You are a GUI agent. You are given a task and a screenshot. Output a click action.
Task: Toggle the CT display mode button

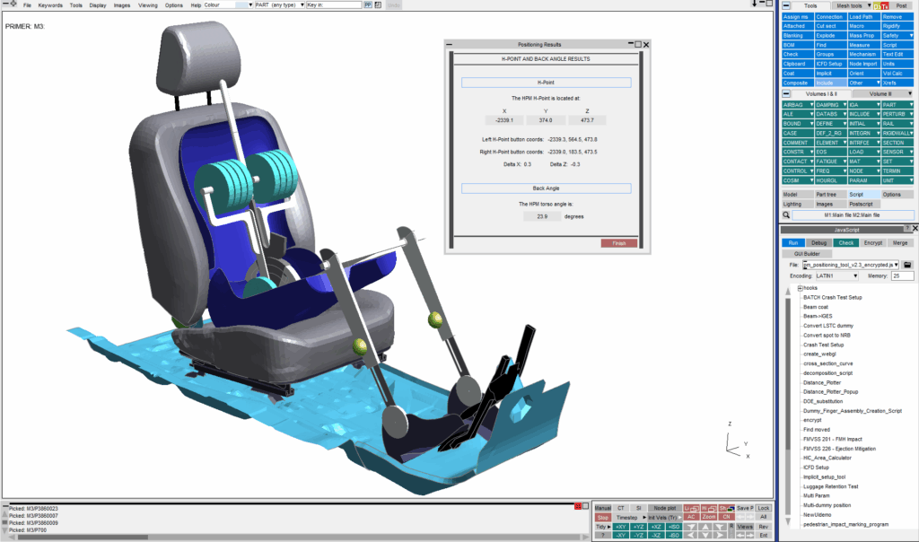point(620,508)
